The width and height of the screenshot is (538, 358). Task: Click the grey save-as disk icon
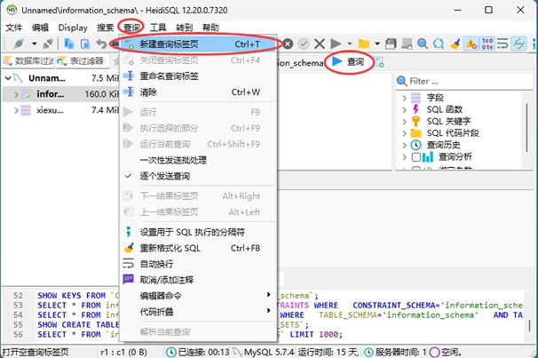point(407,44)
